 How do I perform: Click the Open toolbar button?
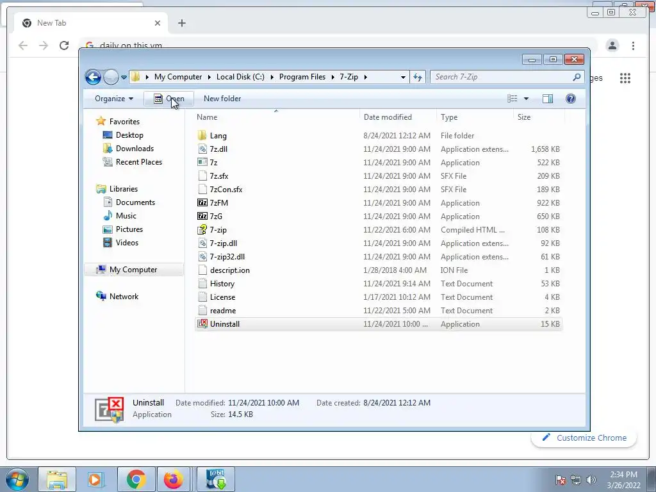(x=169, y=99)
